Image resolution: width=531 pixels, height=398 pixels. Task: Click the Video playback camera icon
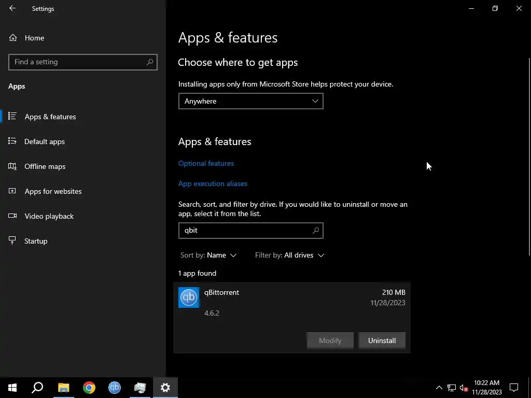point(12,216)
